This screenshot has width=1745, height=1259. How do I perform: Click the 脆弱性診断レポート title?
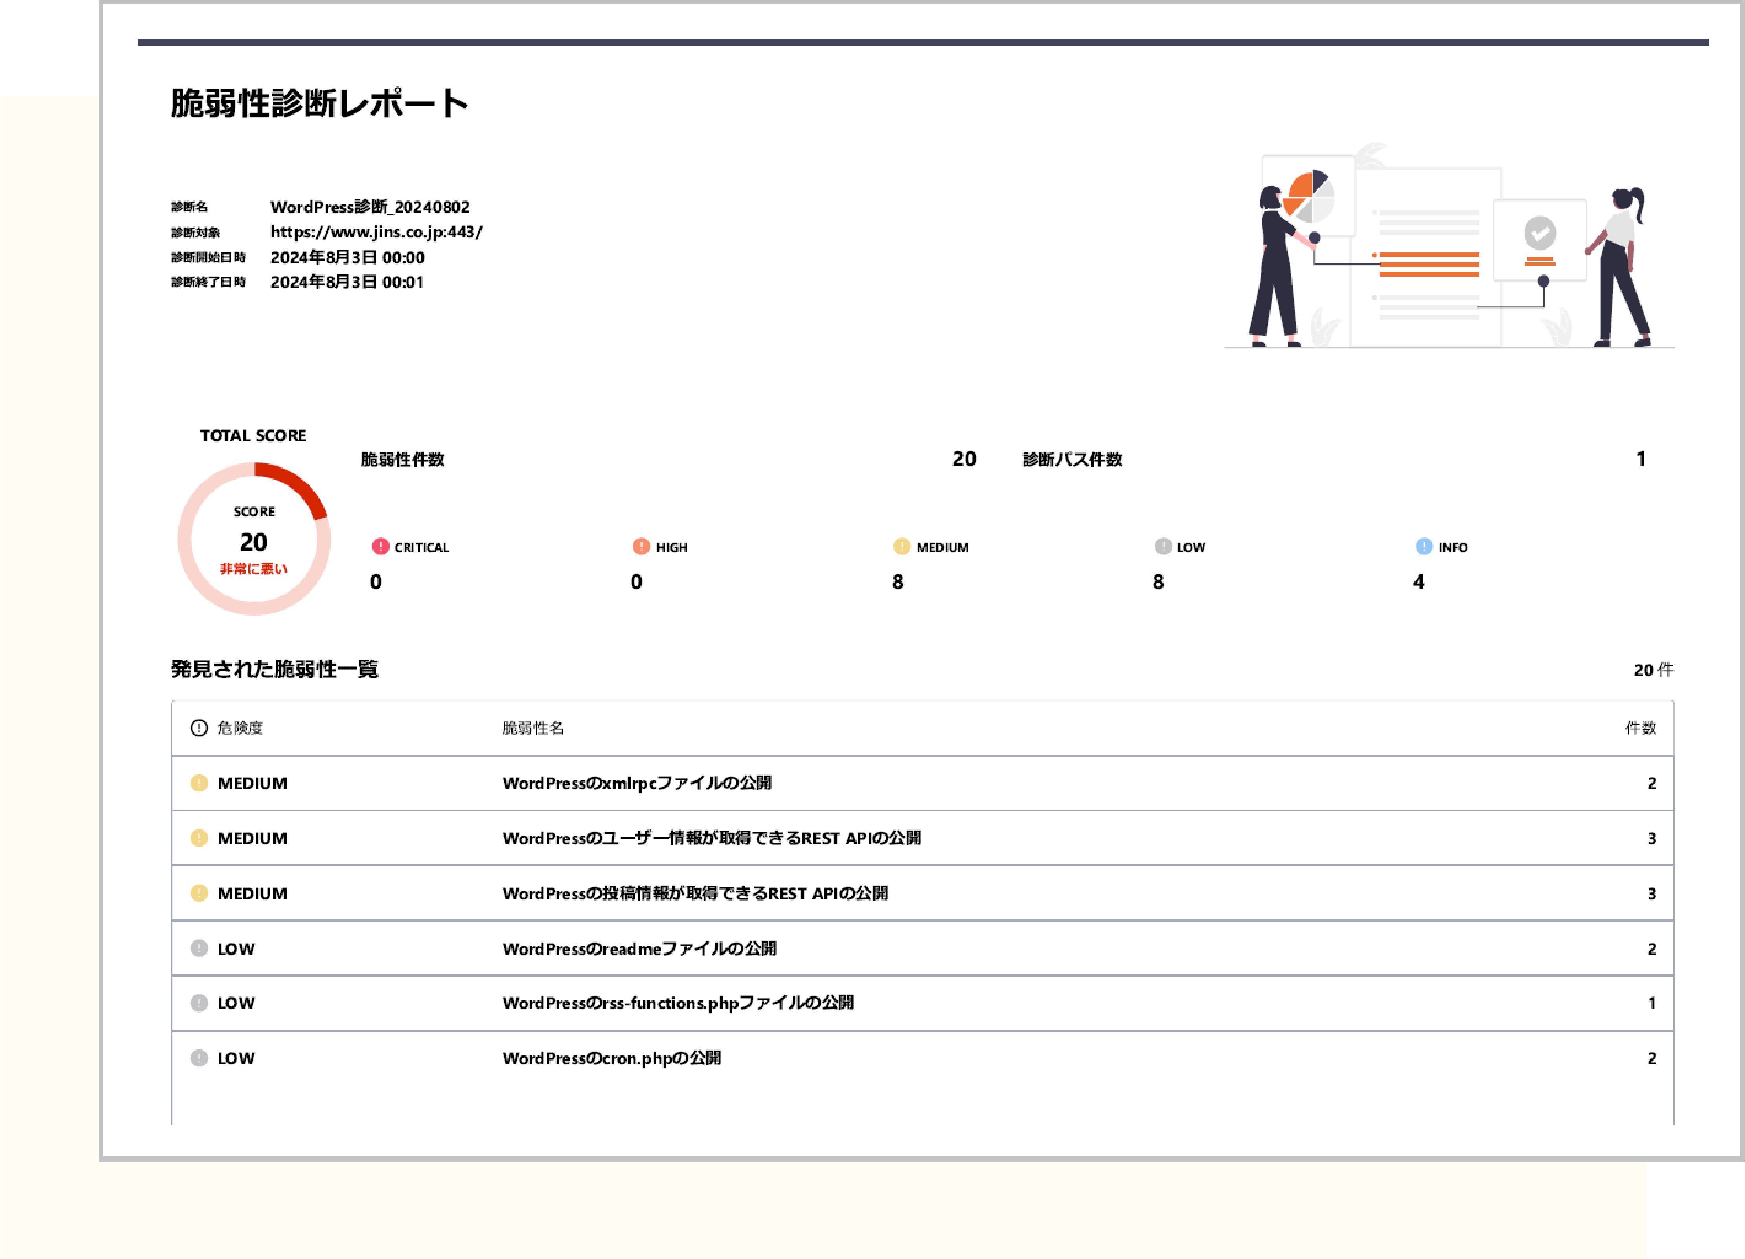point(319,103)
